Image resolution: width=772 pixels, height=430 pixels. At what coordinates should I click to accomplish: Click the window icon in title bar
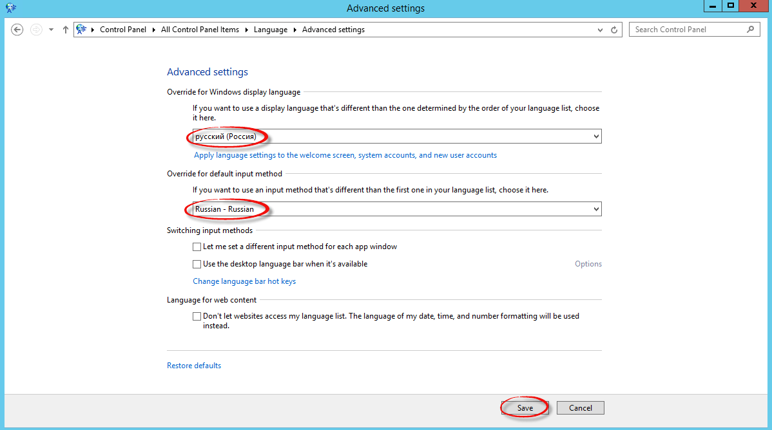(x=10, y=8)
